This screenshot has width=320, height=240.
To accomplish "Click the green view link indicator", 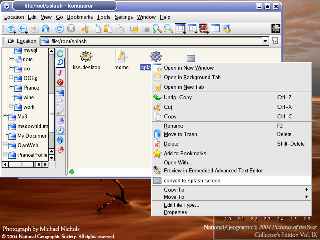I will tap(72, 172).
